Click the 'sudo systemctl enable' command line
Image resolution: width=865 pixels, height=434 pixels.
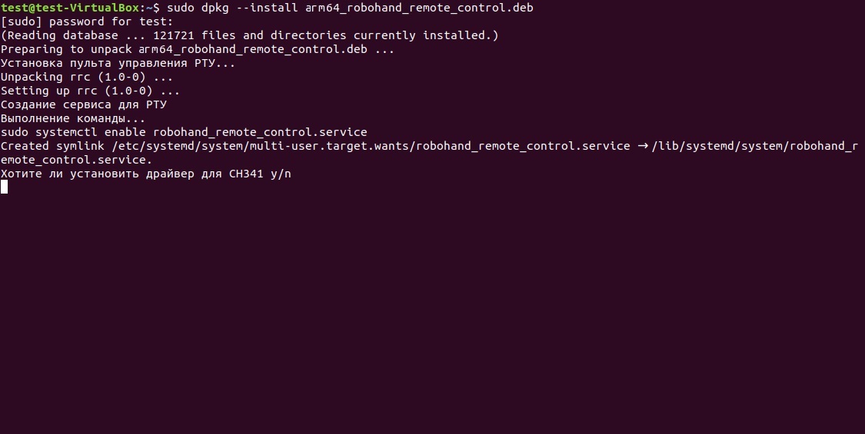[x=185, y=132]
